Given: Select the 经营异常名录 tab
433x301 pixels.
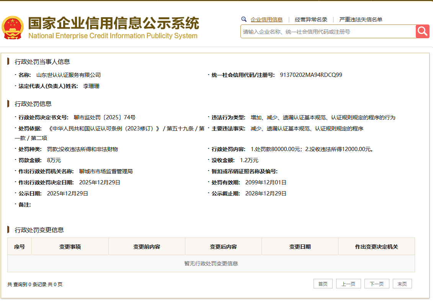Looking at the screenshot, I should coord(311,20).
